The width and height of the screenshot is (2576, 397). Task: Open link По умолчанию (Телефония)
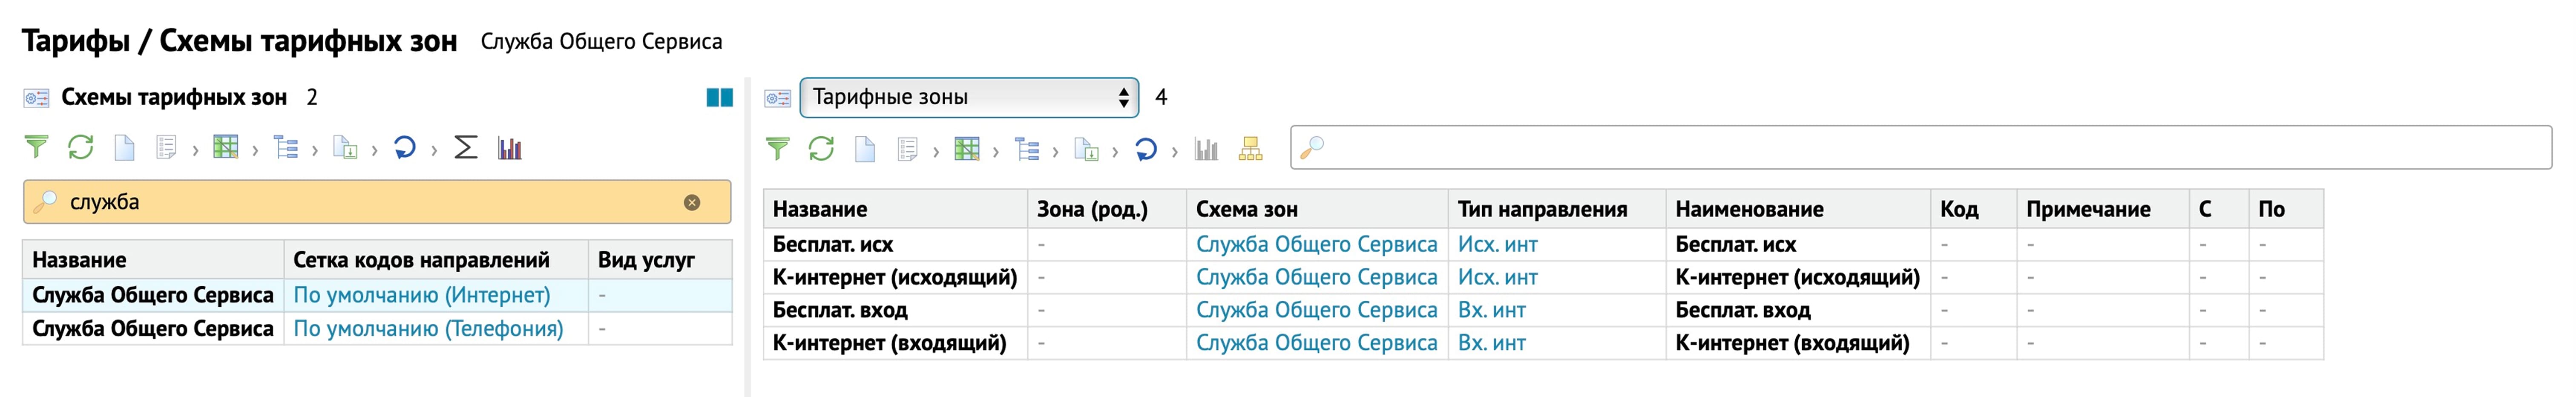tap(428, 328)
